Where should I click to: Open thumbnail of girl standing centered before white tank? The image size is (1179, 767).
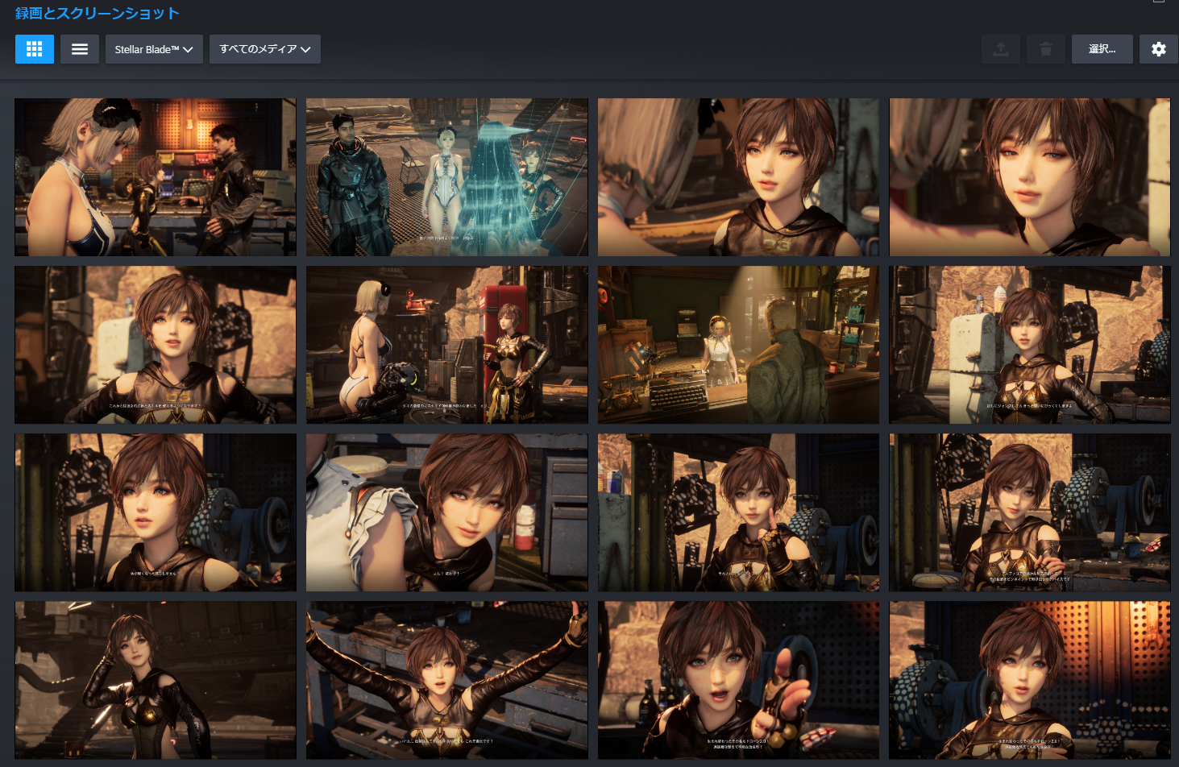point(1030,345)
